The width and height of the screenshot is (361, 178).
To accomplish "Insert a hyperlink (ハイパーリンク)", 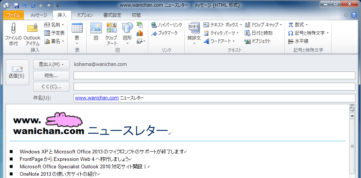I will (167, 25).
